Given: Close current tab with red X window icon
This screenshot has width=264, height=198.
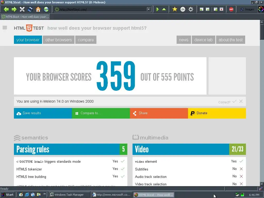Looking at the screenshot, I should pyautogui.click(x=221, y=10).
